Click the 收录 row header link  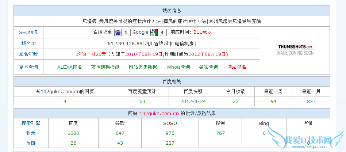[31, 133]
